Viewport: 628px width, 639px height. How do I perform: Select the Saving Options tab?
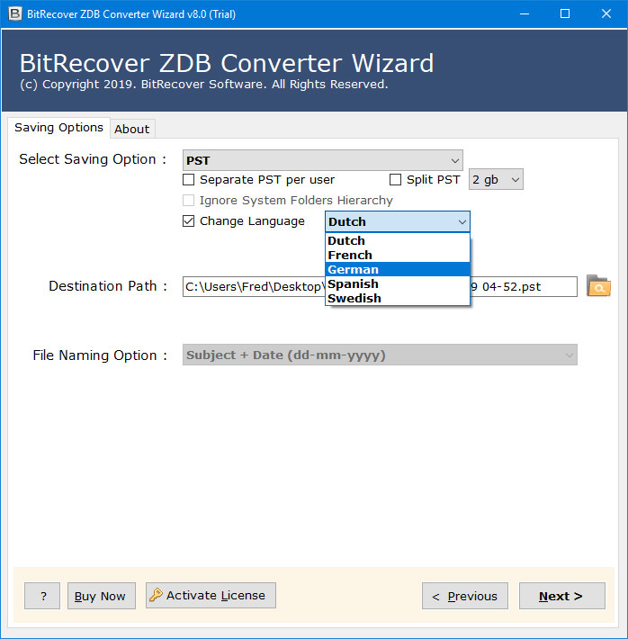[x=58, y=128]
